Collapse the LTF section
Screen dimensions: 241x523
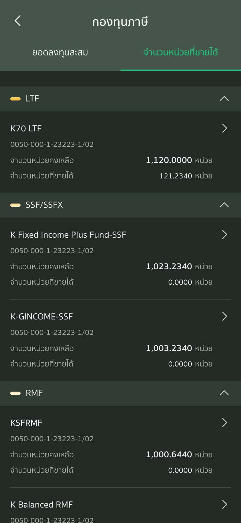pyautogui.click(x=224, y=99)
